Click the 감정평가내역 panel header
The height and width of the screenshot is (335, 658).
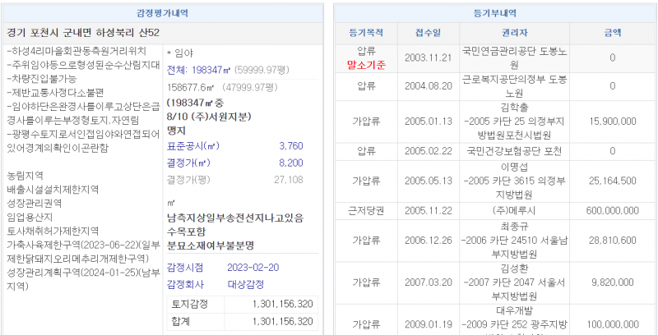click(162, 14)
